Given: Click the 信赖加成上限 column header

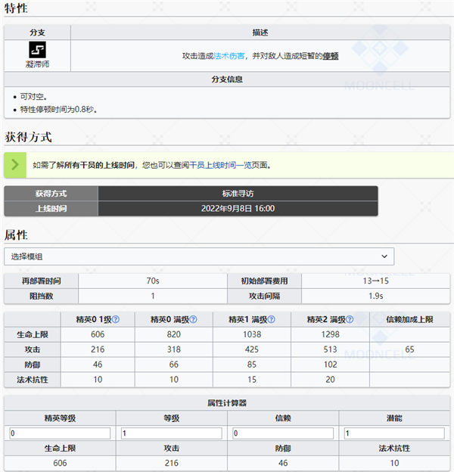Looking at the screenshot, I should coord(410,320).
